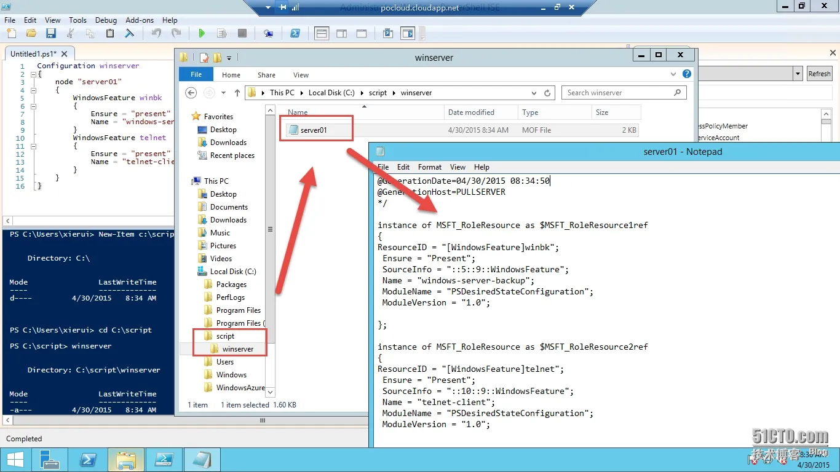Click the Undo arrow in ISE toolbar
The image size is (840, 472).
click(156, 33)
